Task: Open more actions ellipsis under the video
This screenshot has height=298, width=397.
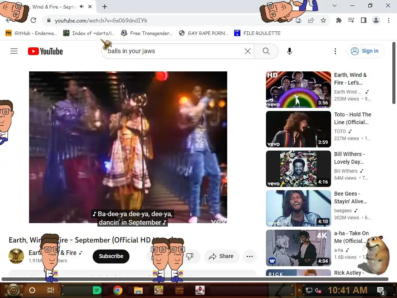Action: point(250,256)
